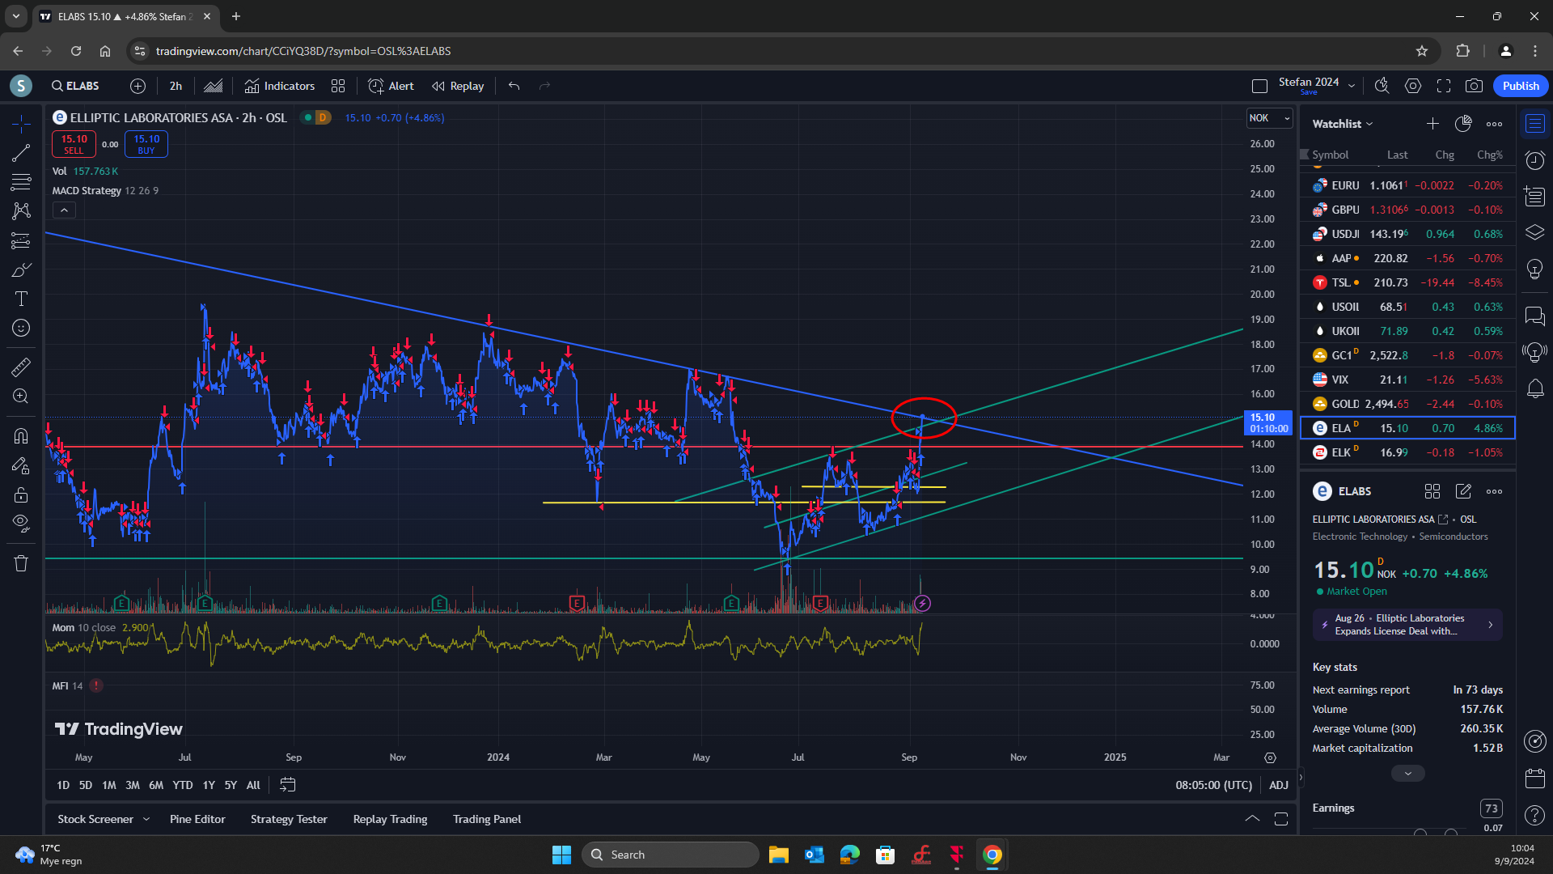Open the patterns drawing tool
Image resolution: width=1553 pixels, height=874 pixels.
21,211
